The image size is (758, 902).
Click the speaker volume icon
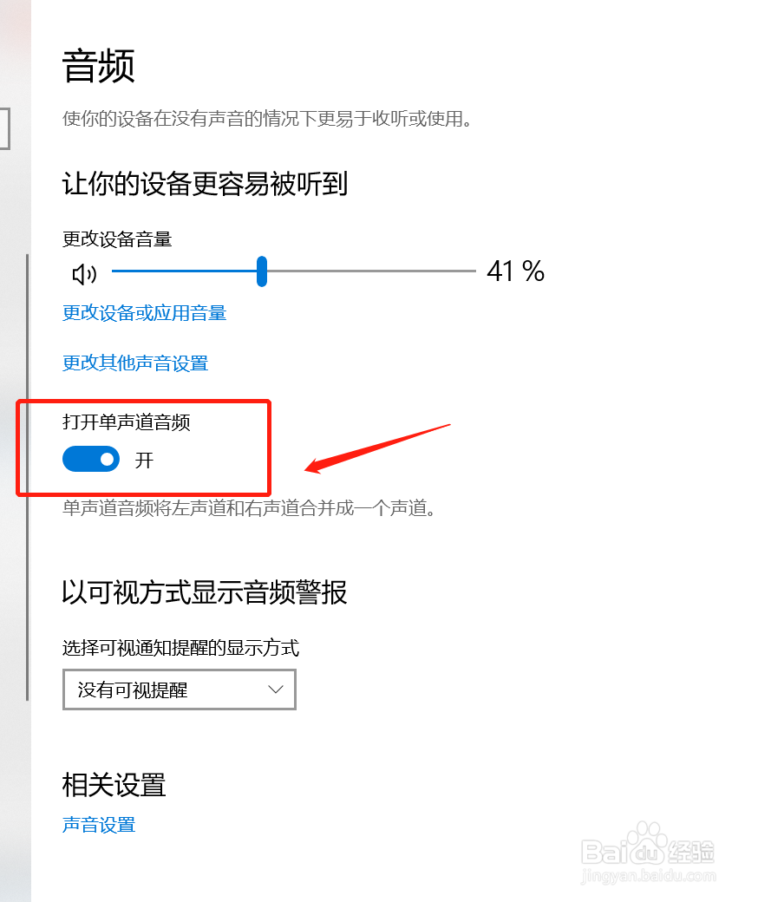click(x=84, y=274)
